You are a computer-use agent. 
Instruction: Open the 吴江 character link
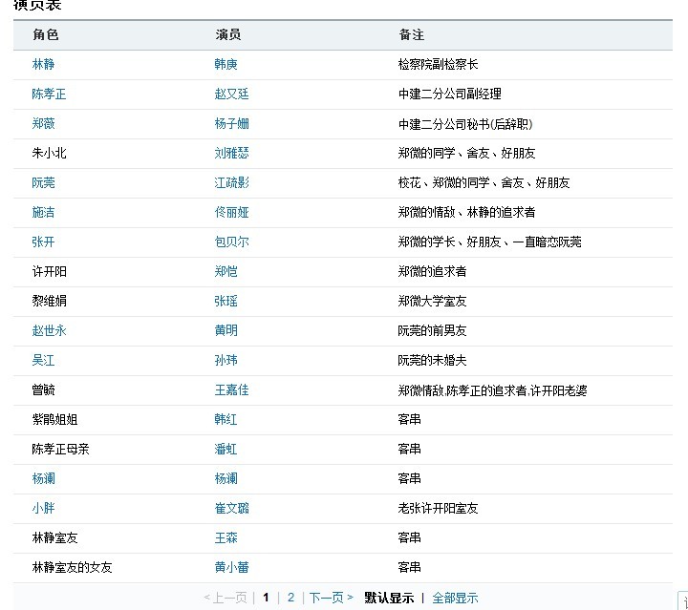point(43,360)
